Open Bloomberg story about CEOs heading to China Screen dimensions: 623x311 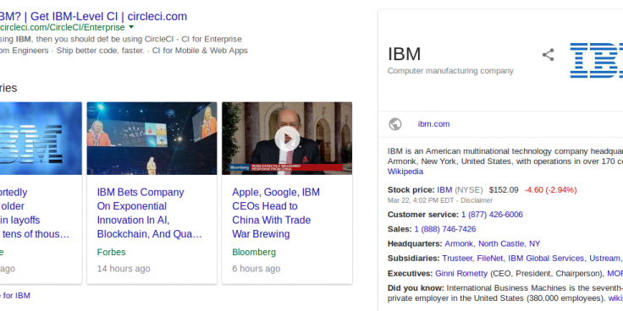click(276, 213)
